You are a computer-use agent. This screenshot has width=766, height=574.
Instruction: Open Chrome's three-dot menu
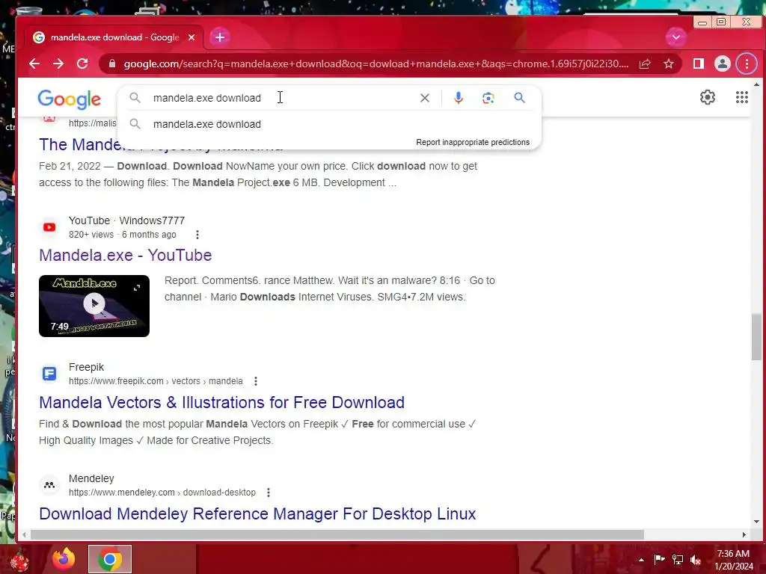[x=747, y=64]
